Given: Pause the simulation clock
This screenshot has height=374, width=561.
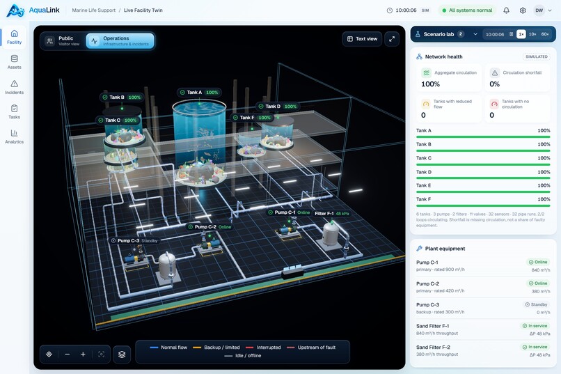Looking at the screenshot, I should pos(512,34).
